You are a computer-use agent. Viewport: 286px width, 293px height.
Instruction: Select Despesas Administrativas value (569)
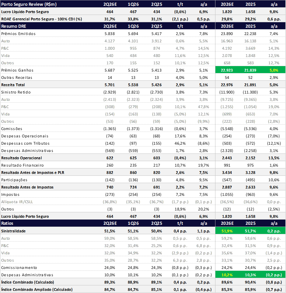(x=110, y=150)
